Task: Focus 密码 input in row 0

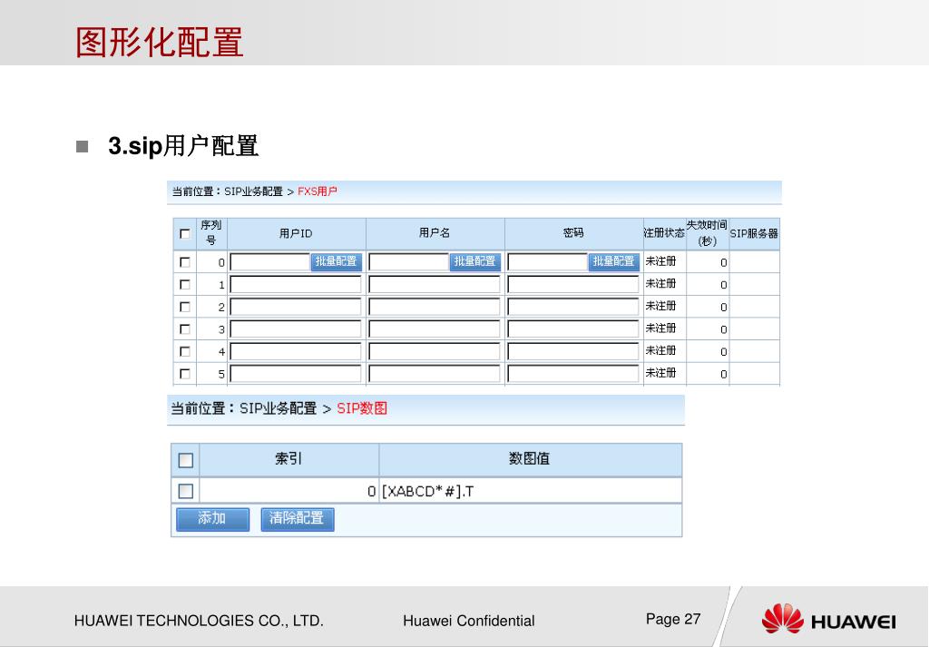Action: point(548,262)
